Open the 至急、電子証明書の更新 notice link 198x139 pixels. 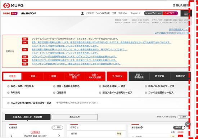coord(101,42)
